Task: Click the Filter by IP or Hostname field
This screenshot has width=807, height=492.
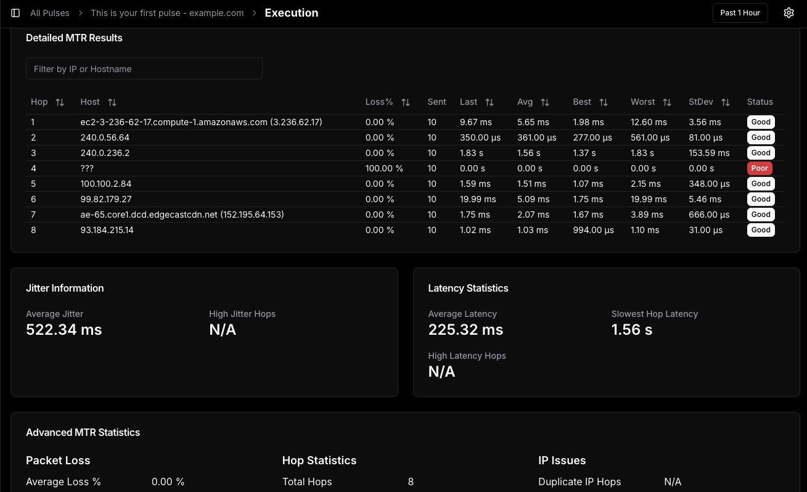Action: 144,68
